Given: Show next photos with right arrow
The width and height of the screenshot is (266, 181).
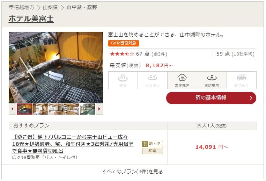Looking at the screenshot, I should (99, 109).
